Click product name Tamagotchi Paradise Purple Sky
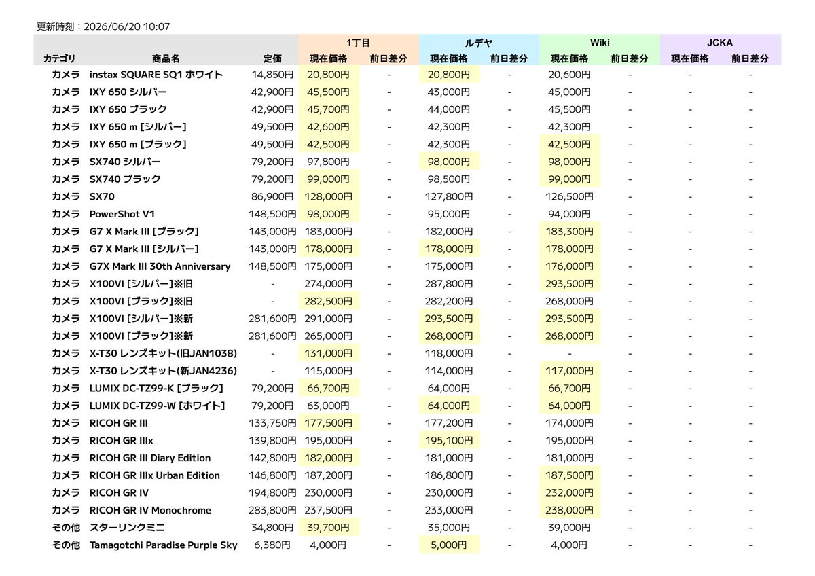Image resolution: width=815 pixels, height=576 pixels. [164, 545]
